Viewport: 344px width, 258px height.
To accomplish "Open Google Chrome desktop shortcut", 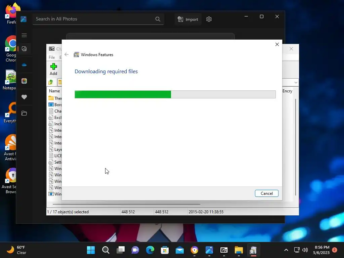I will (x=10, y=49).
